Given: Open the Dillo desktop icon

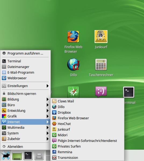Looking at the screenshot, I should tap(73, 65).
